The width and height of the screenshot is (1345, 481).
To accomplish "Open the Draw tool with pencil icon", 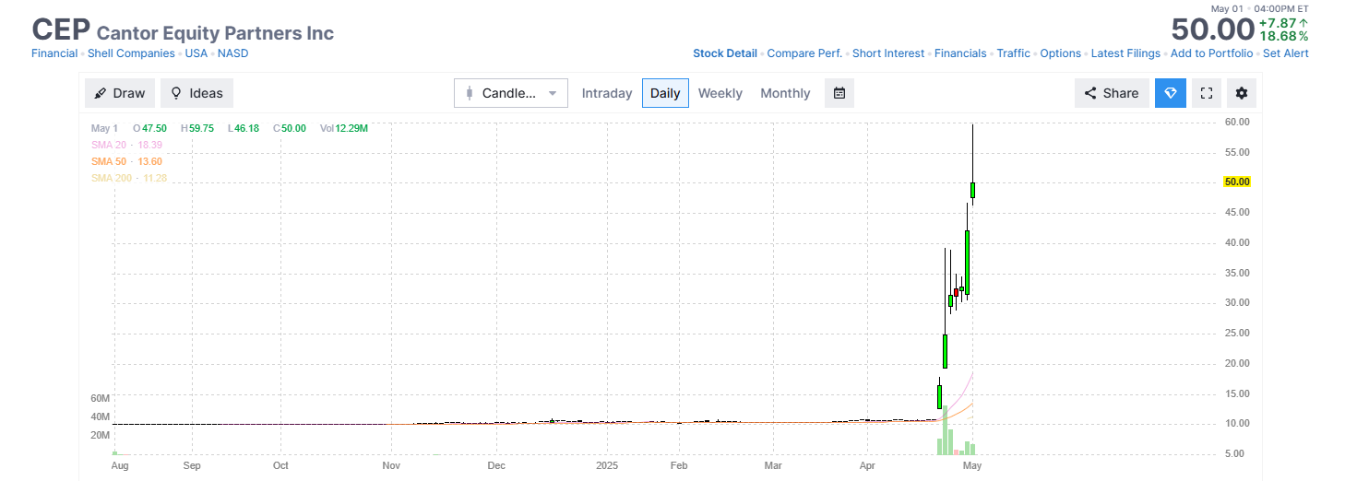I will (x=120, y=93).
